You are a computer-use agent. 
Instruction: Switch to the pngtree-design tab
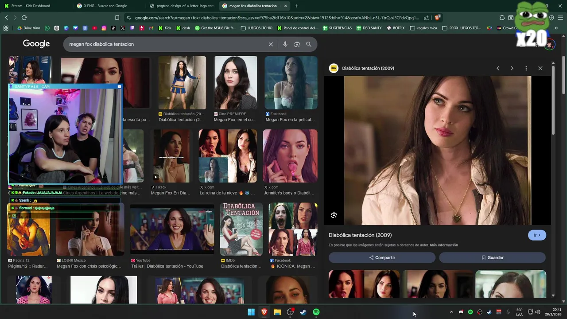tap(181, 6)
